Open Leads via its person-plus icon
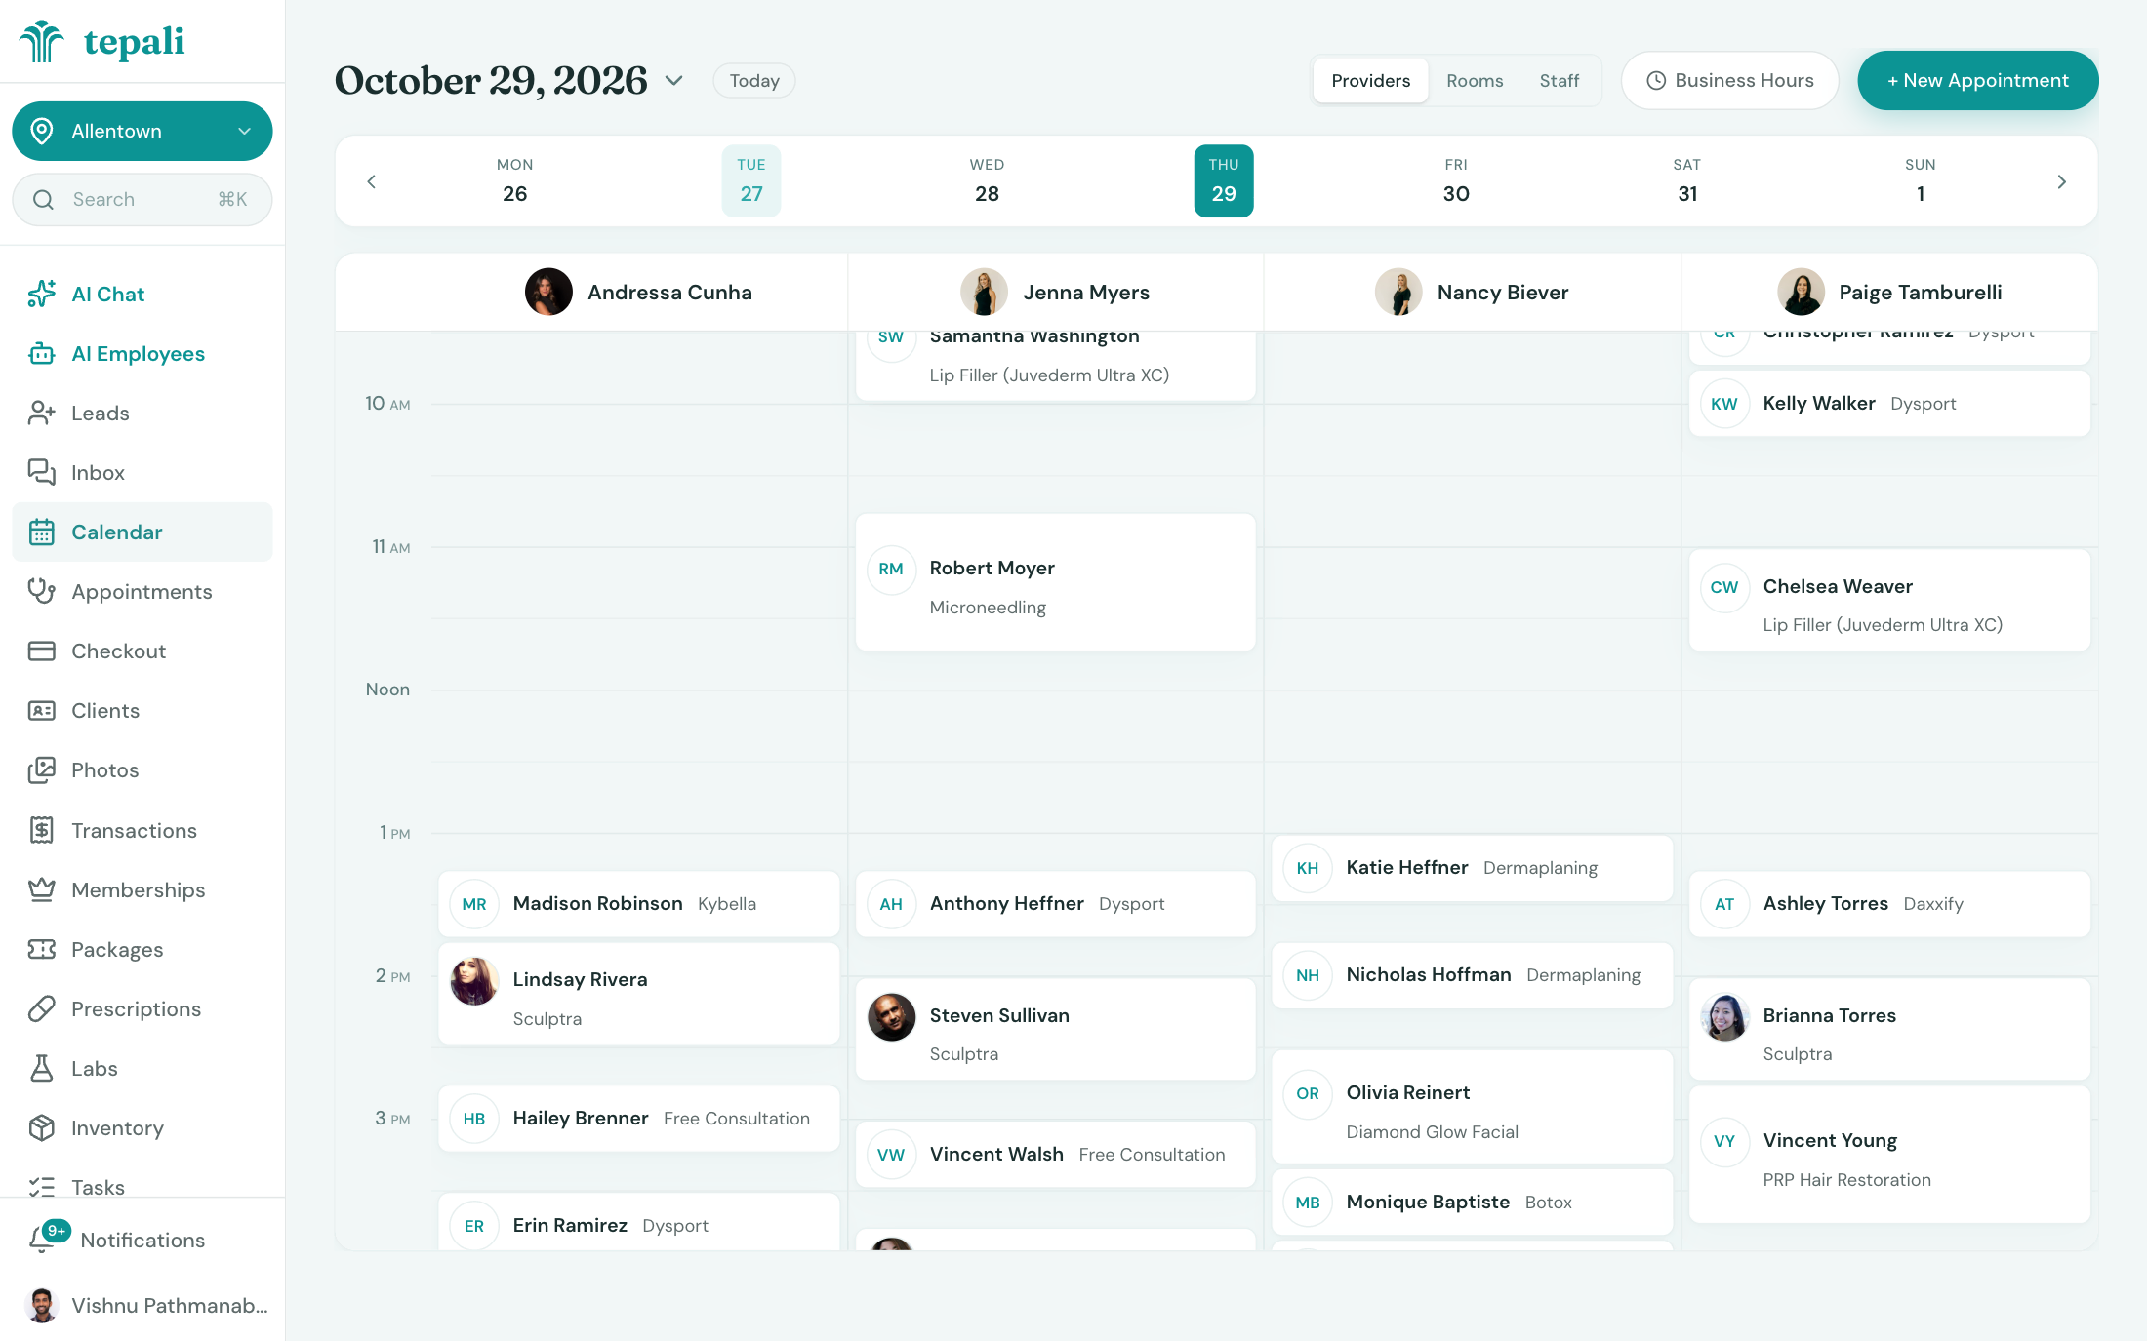This screenshot has height=1341, width=2147. coord(41,413)
